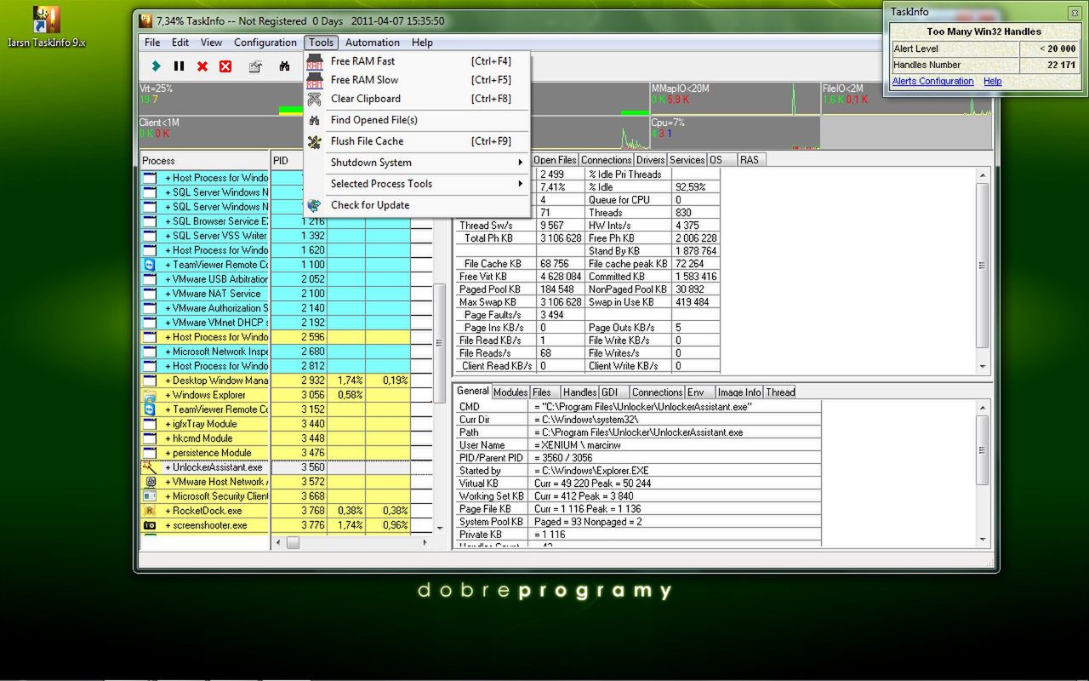The height and width of the screenshot is (681, 1089).
Task: Click the Free Ph KB value 2 006 228
Action: pos(696,238)
